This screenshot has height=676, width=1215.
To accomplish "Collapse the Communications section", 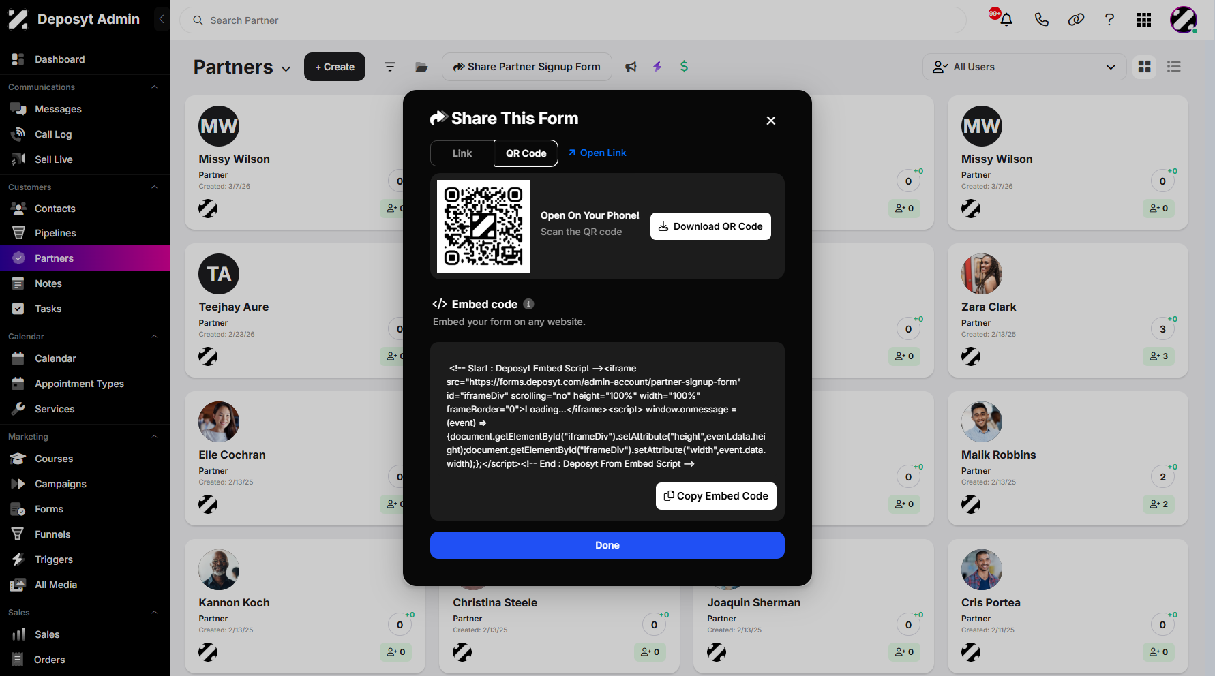I will click(x=154, y=87).
